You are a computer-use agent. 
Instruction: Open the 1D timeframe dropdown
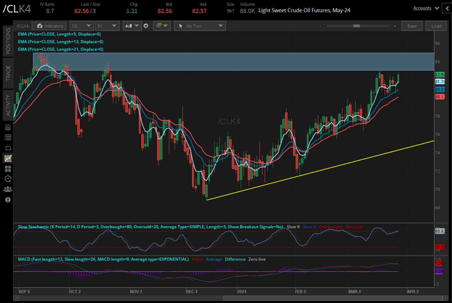point(82,26)
